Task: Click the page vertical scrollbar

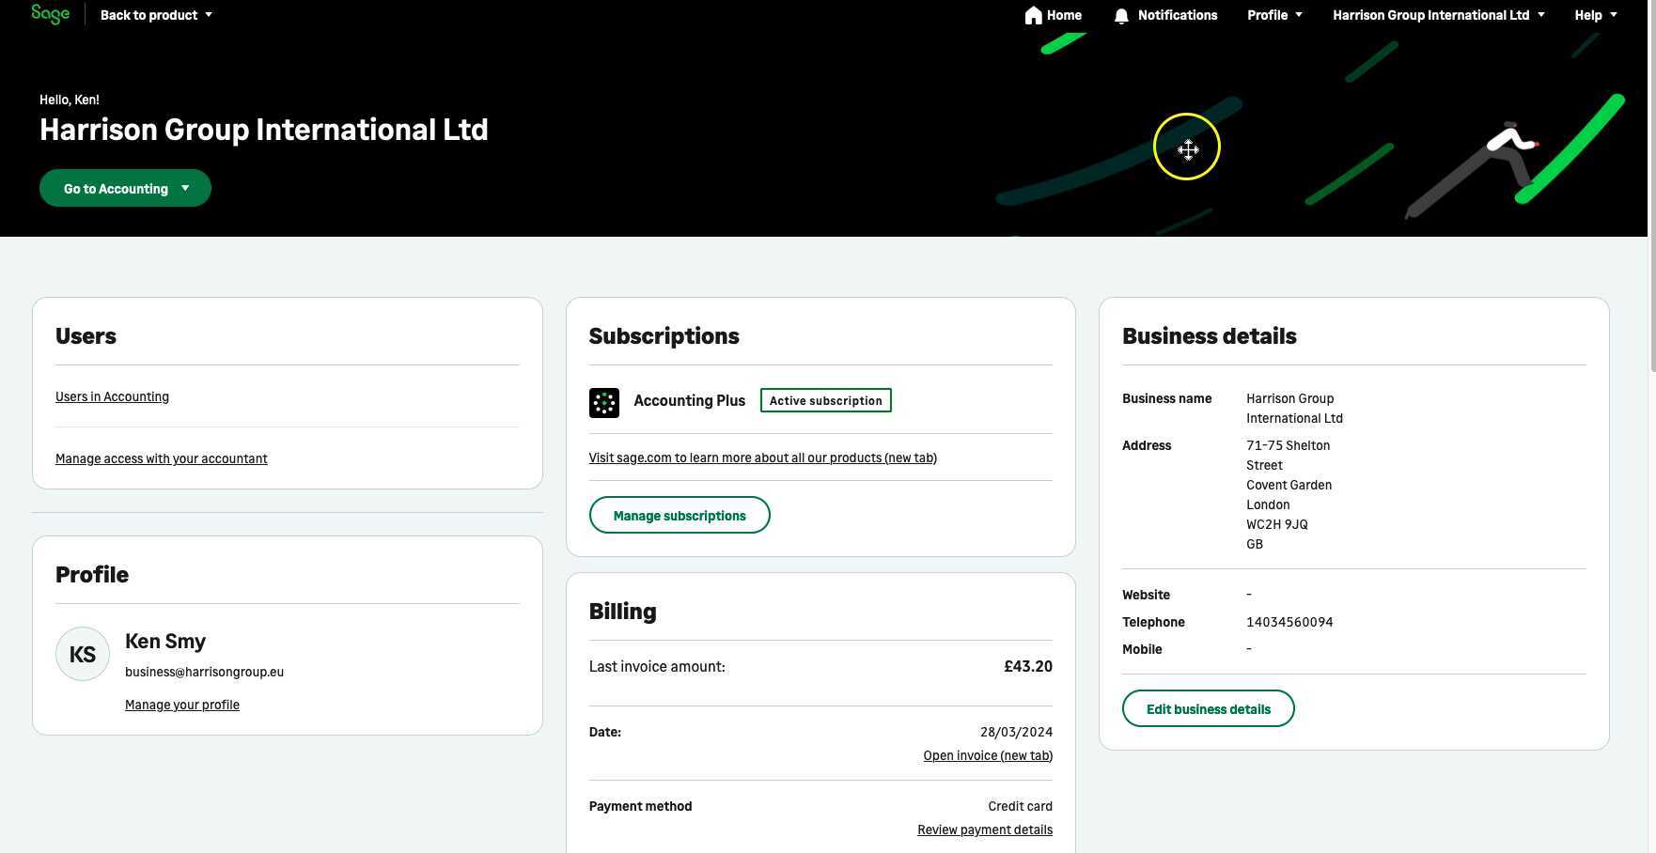Action: pos(1651,188)
